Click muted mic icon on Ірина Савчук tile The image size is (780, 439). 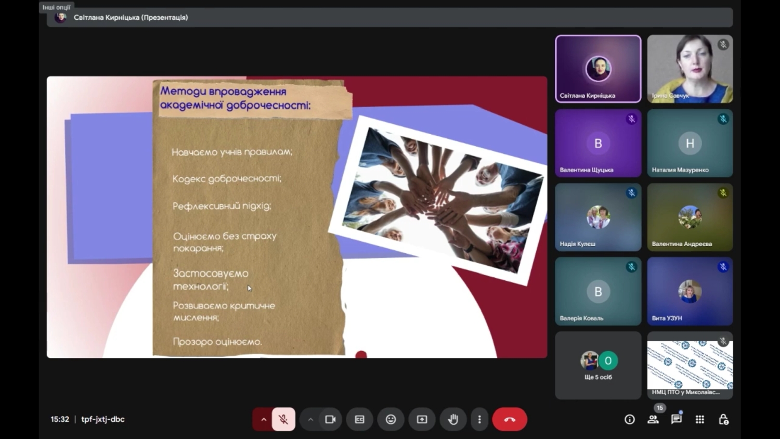click(x=723, y=45)
